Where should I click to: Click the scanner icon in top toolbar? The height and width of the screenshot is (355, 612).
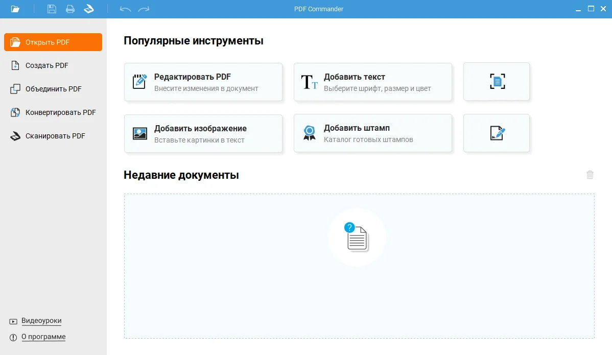pyautogui.click(x=89, y=9)
